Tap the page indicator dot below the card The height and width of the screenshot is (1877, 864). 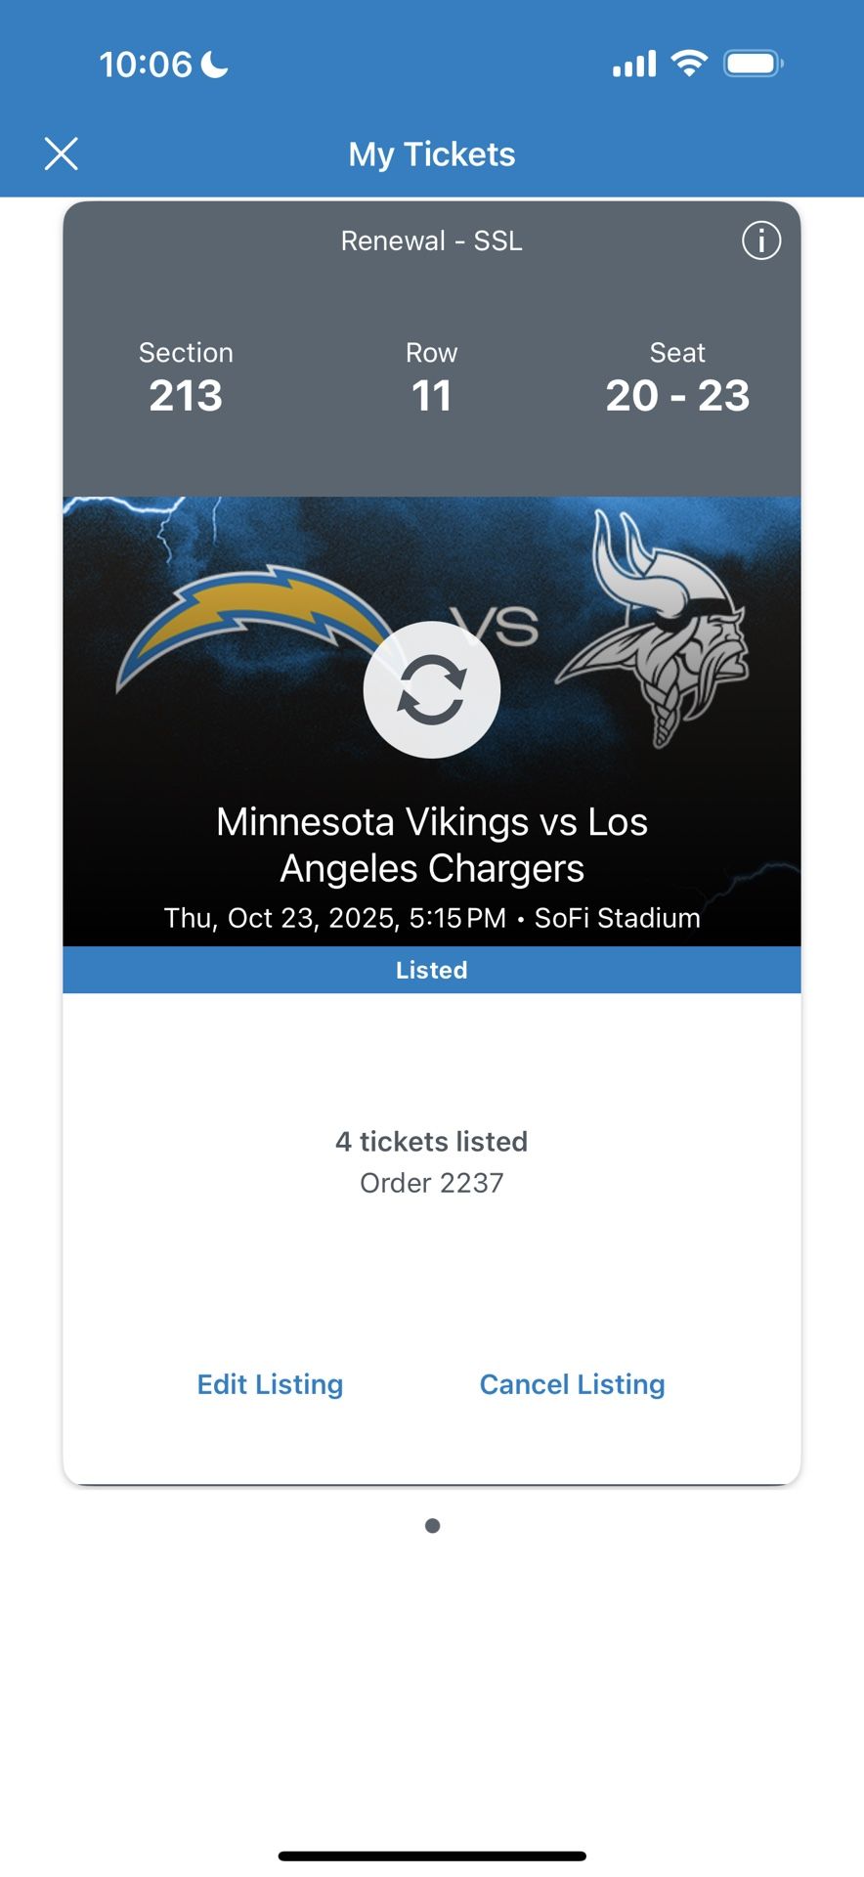pyautogui.click(x=431, y=1524)
